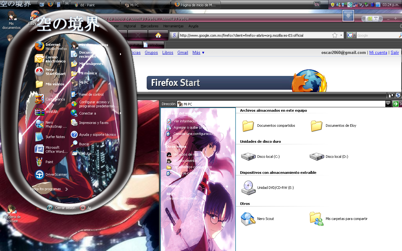This screenshot has height=251, width=402.
Task: Click the S icon on the Mi PC toolbar
Action: [x=398, y=95]
